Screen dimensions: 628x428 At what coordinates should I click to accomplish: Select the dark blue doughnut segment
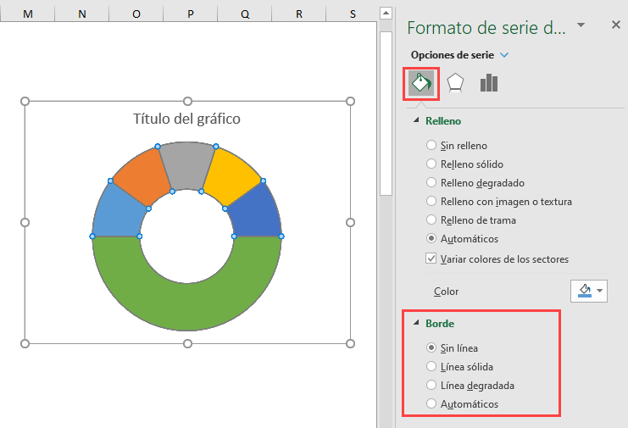tap(257, 214)
